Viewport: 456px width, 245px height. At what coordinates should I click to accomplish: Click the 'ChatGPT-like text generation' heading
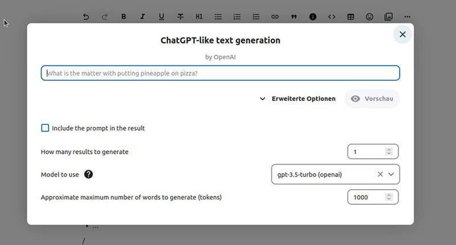click(221, 40)
